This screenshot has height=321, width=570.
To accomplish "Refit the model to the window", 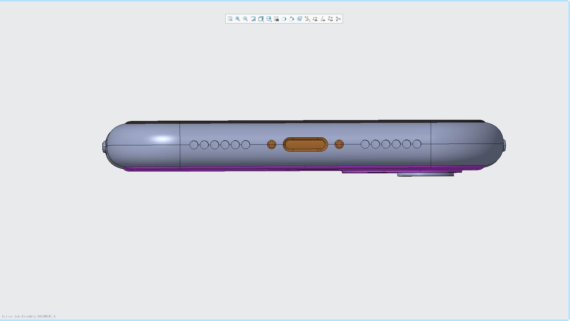I will pos(230,19).
